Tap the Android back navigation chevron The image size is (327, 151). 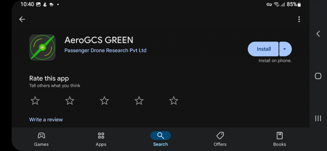tap(318, 34)
